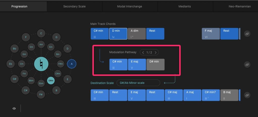Click the volume slider next to speaker

coord(21,108)
